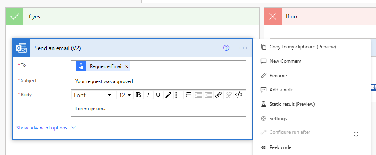Toggle italic formatting
The height and width of the screenshot is (155, 376).
click(x=148, y=95)
